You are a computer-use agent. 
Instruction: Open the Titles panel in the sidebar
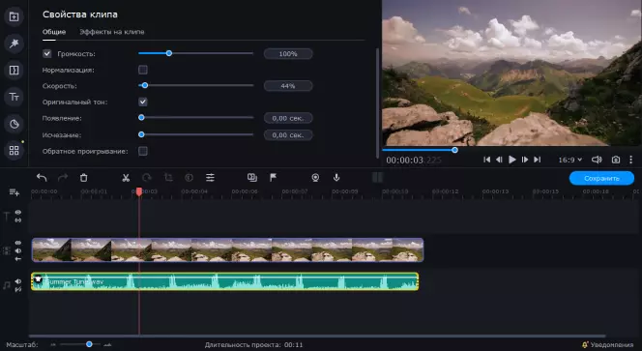pos(14,97)
